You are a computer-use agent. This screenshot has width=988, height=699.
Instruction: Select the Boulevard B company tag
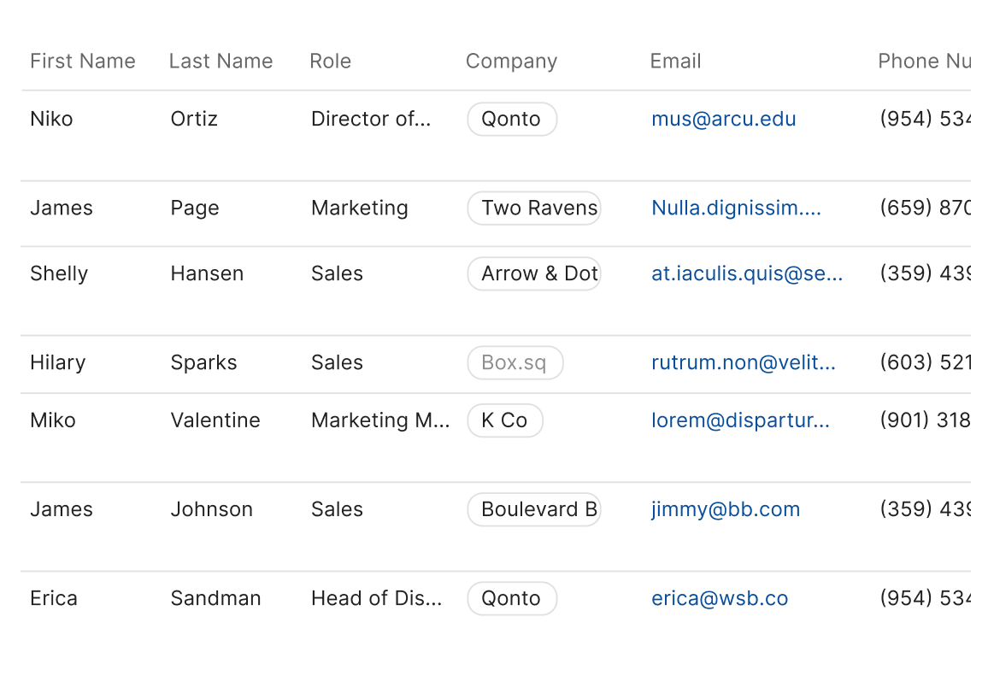[534, 509]
